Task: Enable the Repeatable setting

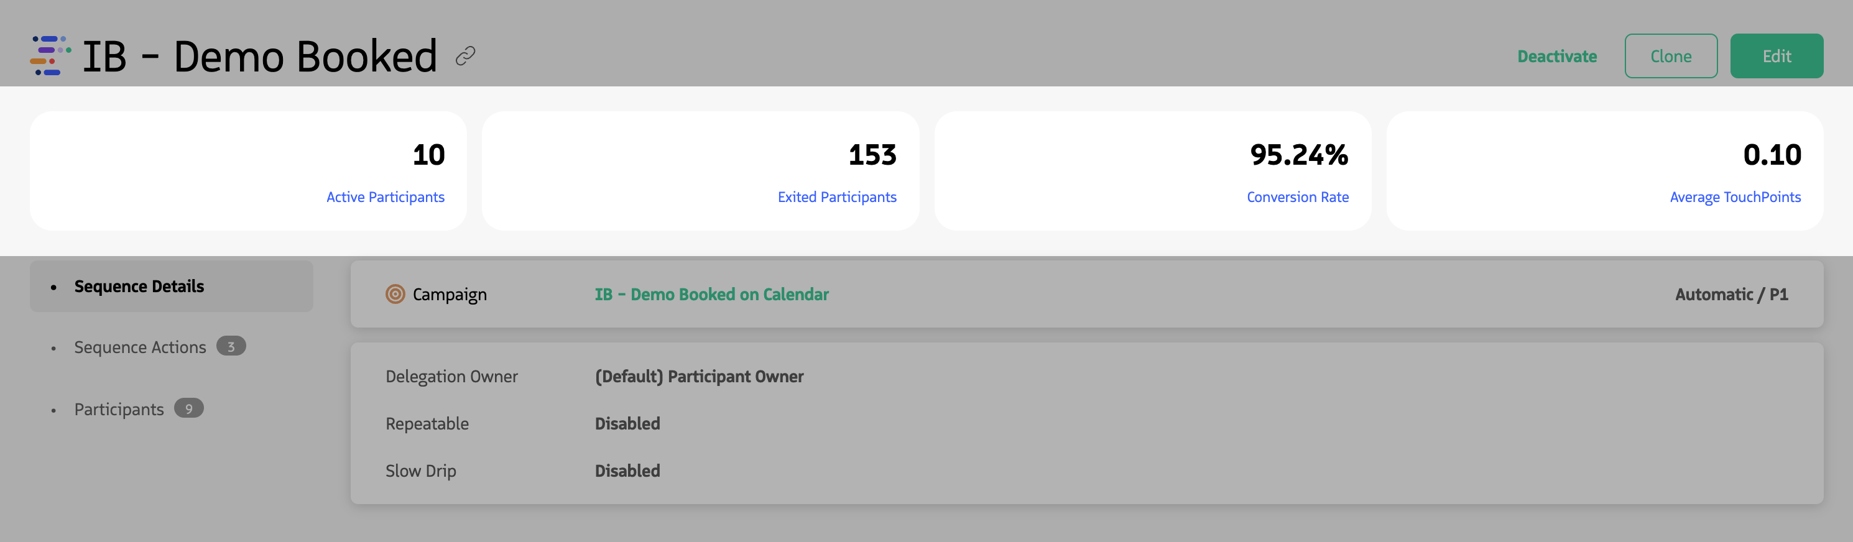Action: 627,423
